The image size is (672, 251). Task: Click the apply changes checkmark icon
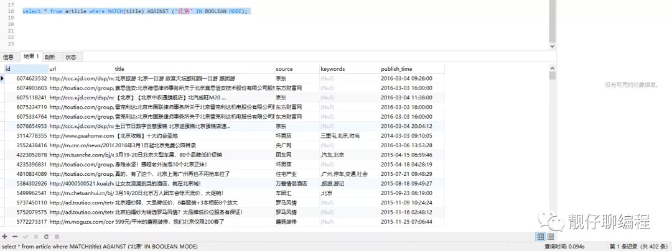click(26, 237)
